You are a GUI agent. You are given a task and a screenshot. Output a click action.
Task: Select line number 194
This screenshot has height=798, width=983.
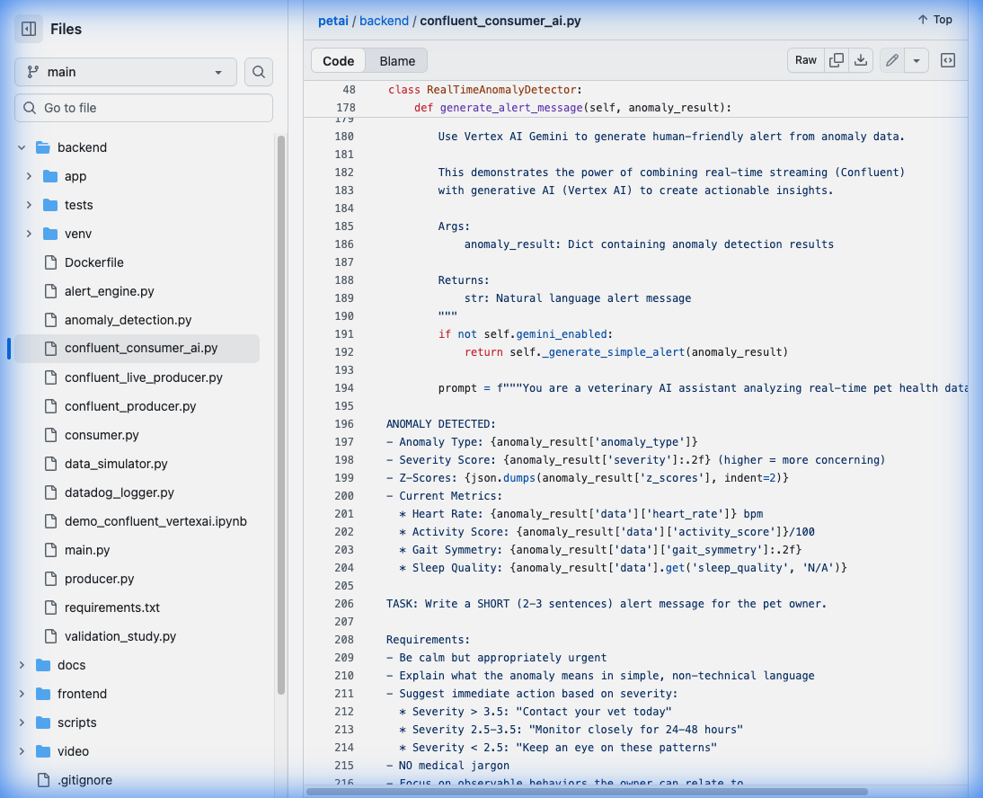coord(344,388)
